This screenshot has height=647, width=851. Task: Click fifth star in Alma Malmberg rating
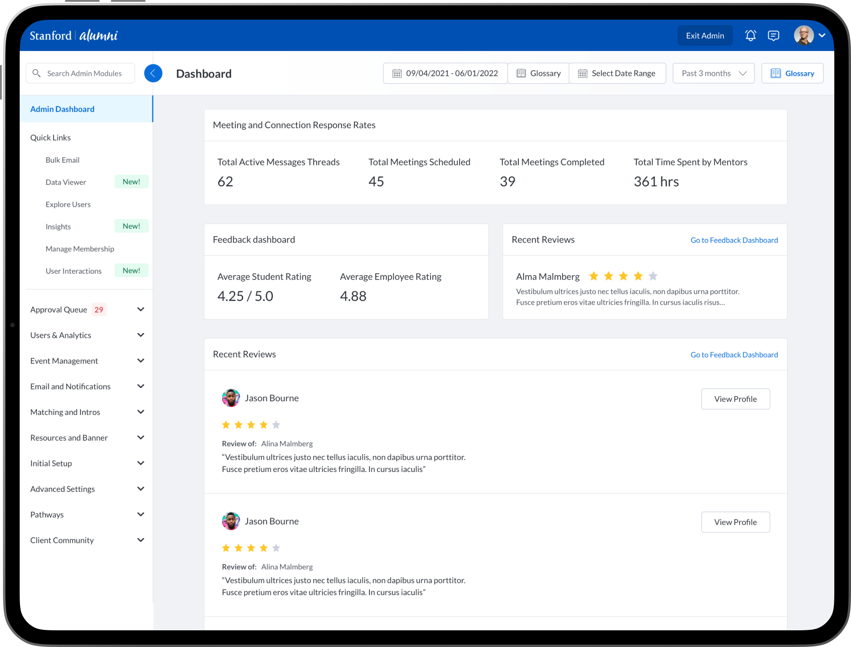pos(653,276)
